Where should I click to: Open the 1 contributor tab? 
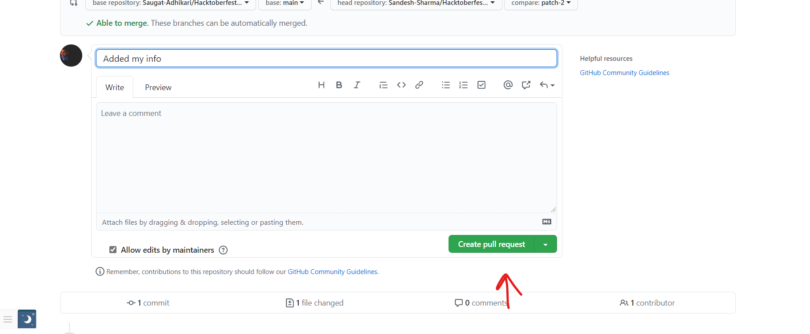tap(647, 303)
